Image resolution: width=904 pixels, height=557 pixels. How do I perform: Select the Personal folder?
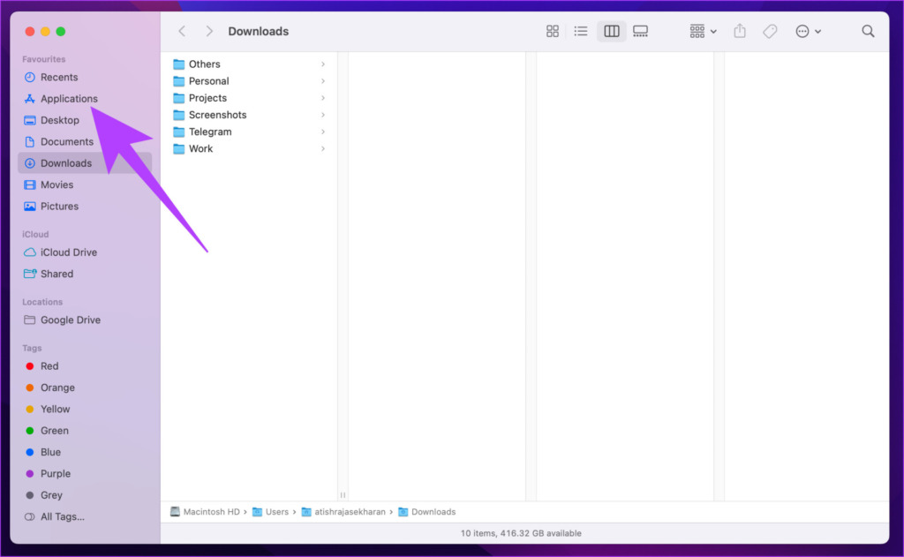point(250,80)
